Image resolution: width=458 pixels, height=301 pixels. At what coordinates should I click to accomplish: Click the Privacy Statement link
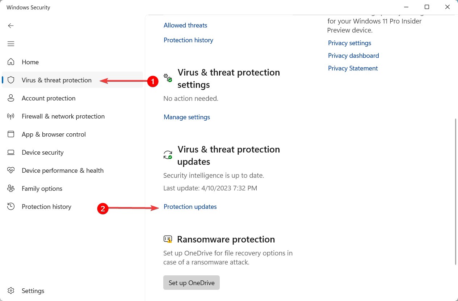click(353, 68)
